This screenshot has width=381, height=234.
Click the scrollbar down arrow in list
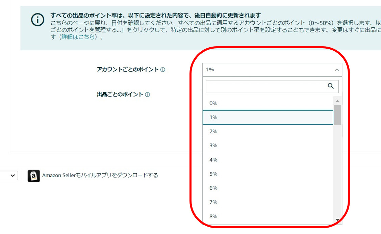337,220
